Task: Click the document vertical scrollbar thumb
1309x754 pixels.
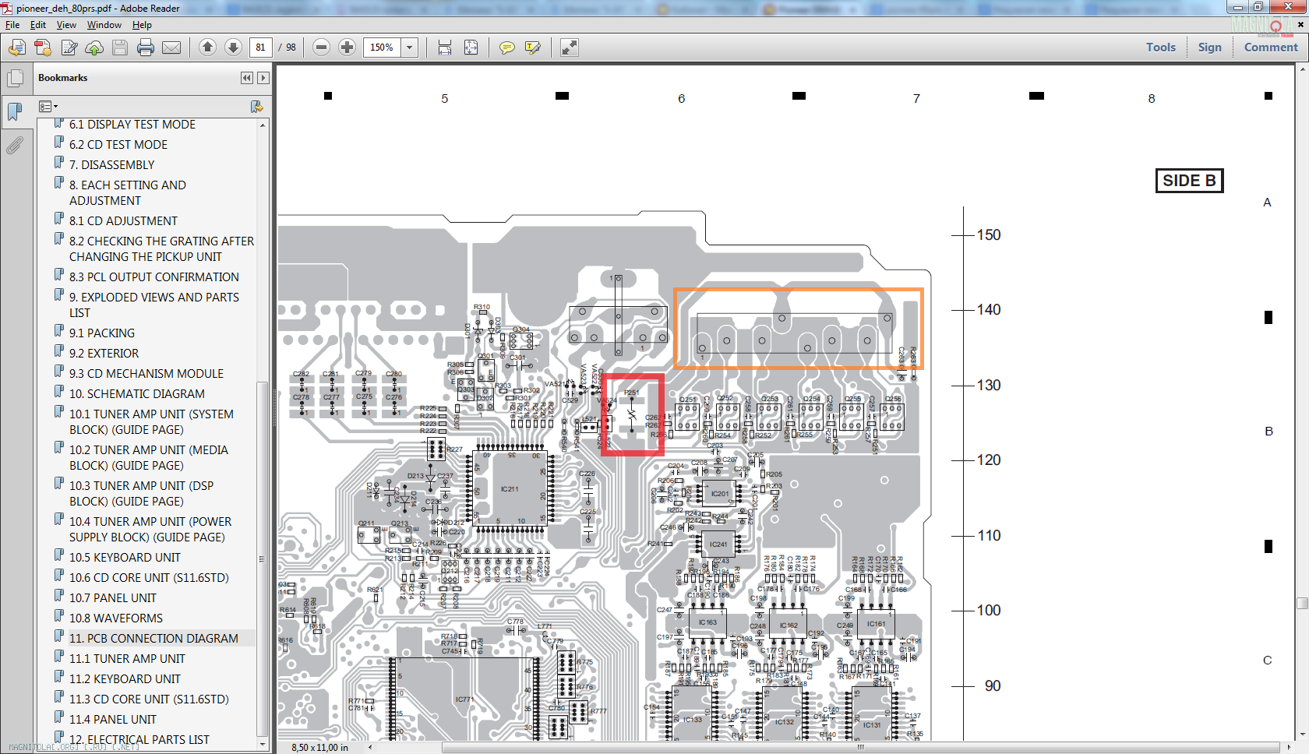Action: (1302, 603)
